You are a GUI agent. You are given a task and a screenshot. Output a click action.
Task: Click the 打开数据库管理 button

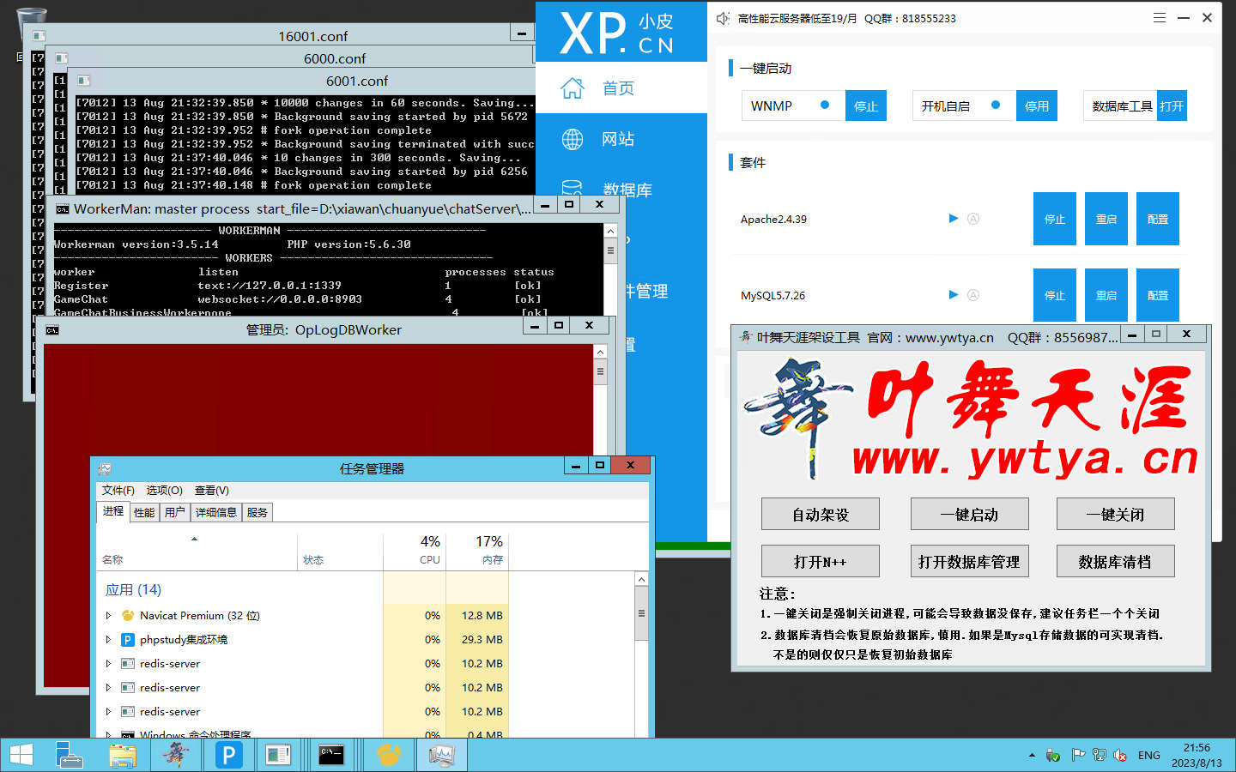pos(969,562)
